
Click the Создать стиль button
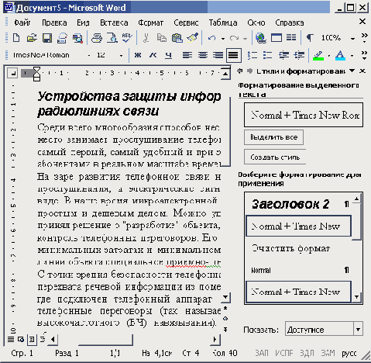pos(275,157)
